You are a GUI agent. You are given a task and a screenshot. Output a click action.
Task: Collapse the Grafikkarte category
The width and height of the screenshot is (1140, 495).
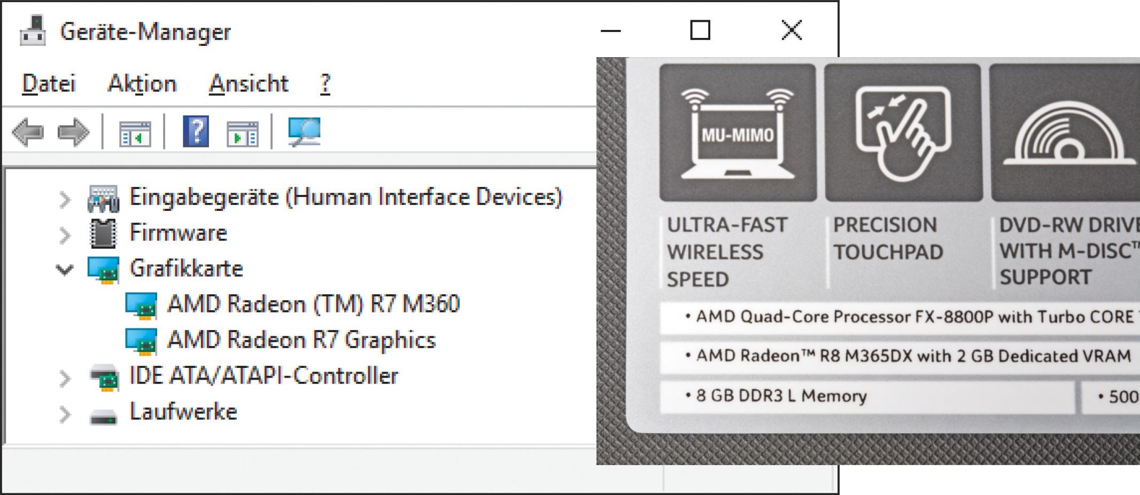65,270
